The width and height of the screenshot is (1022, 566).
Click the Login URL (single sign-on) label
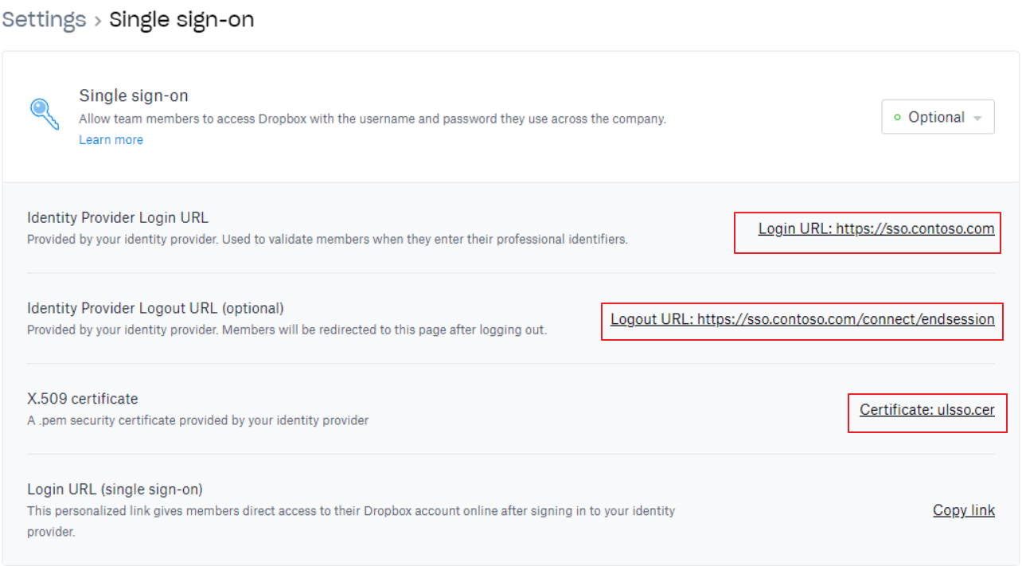(115, 490)
